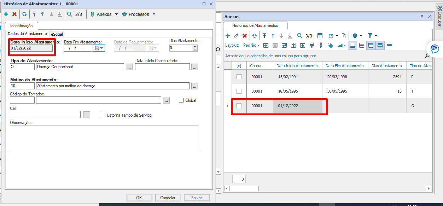Click Salvar button
Screen dimensions: 443x206
tap(197, 198)
